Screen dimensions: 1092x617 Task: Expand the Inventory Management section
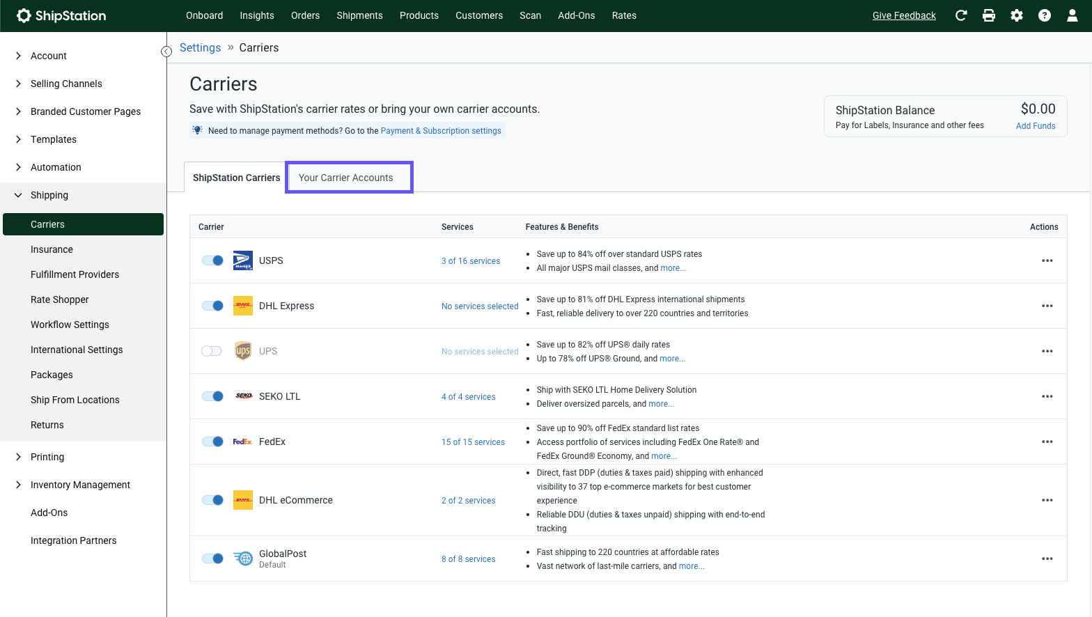coord(19,485)
